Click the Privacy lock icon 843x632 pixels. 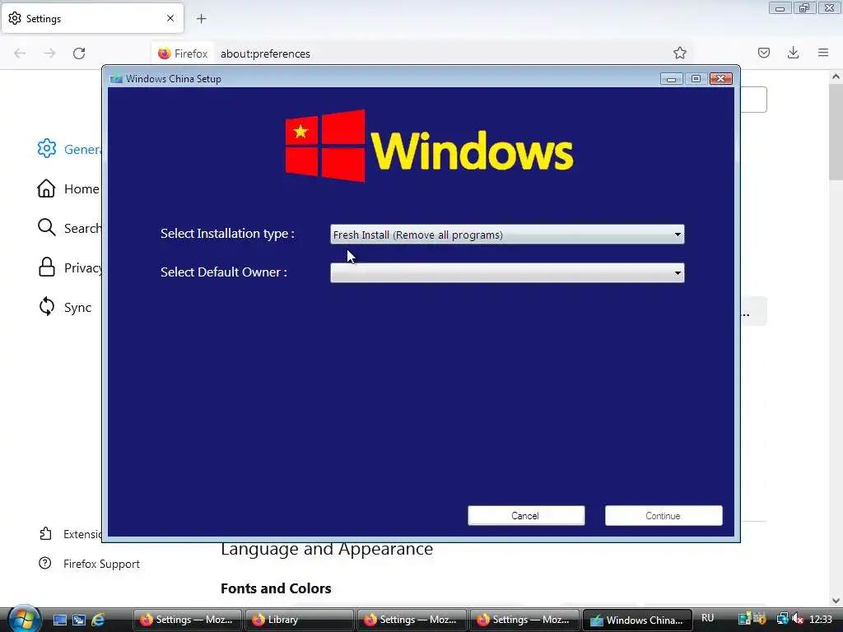click(x=47, y=267)
